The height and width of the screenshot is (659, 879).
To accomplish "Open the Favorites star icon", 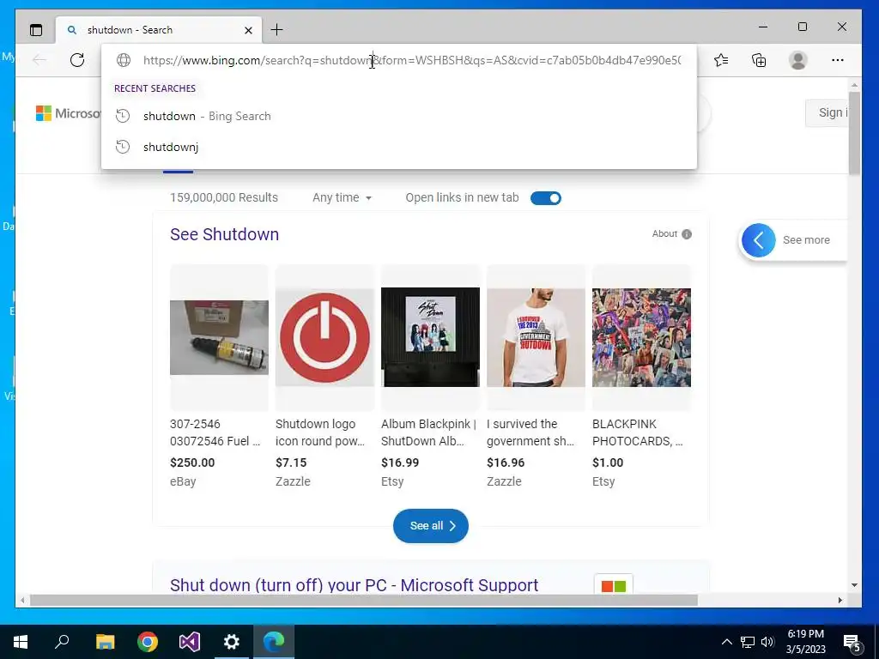I will (721, 60).
